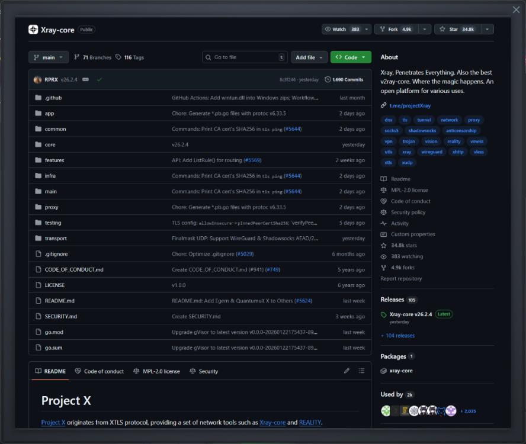Switch to MPL-2.0 license tab
Screen dimensions: 526x444
click(x=156, y=371)
